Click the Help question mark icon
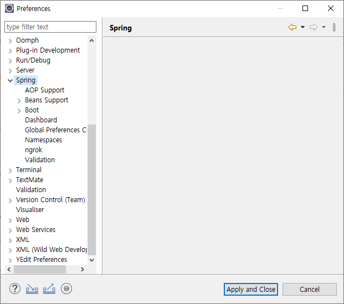Screen dimensions: 344x304 pyautogui.click(x=15, y=288)
